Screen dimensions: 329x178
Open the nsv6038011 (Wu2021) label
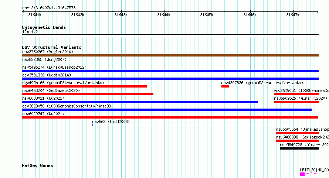43,98
